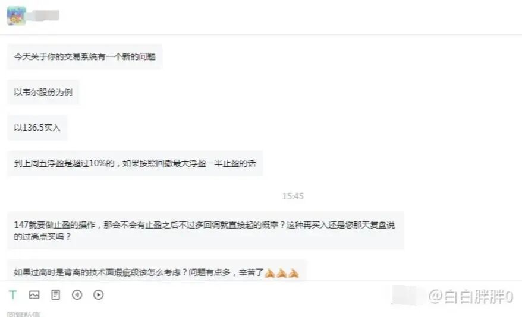522x317 pixels.
Task: Select the '以136.5买入' message bubble
Action: 37,128
